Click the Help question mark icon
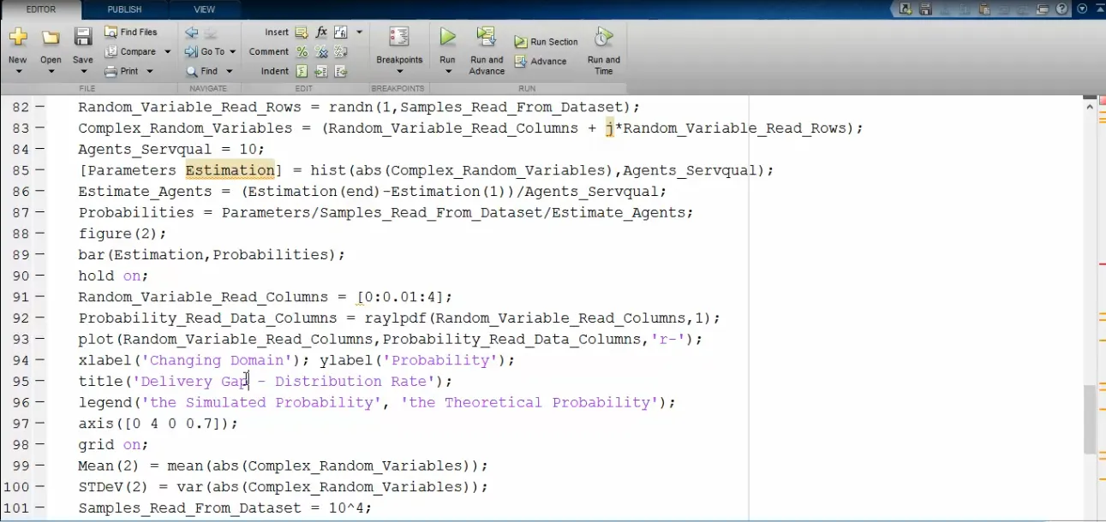 coord(1063,9)
